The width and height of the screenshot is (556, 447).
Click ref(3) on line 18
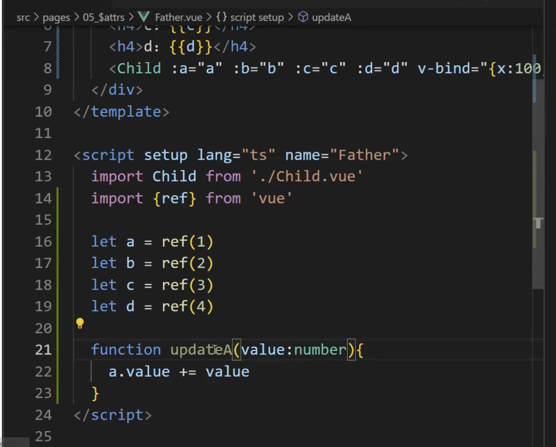(187, 285)
